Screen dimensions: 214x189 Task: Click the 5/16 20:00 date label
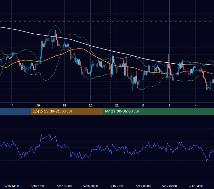91,186
